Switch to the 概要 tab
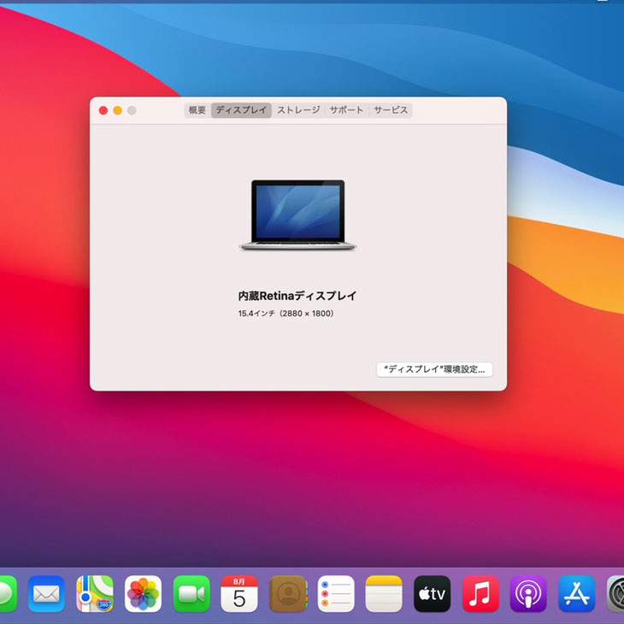This screenshot has height=624, width=624. point(197,110)
